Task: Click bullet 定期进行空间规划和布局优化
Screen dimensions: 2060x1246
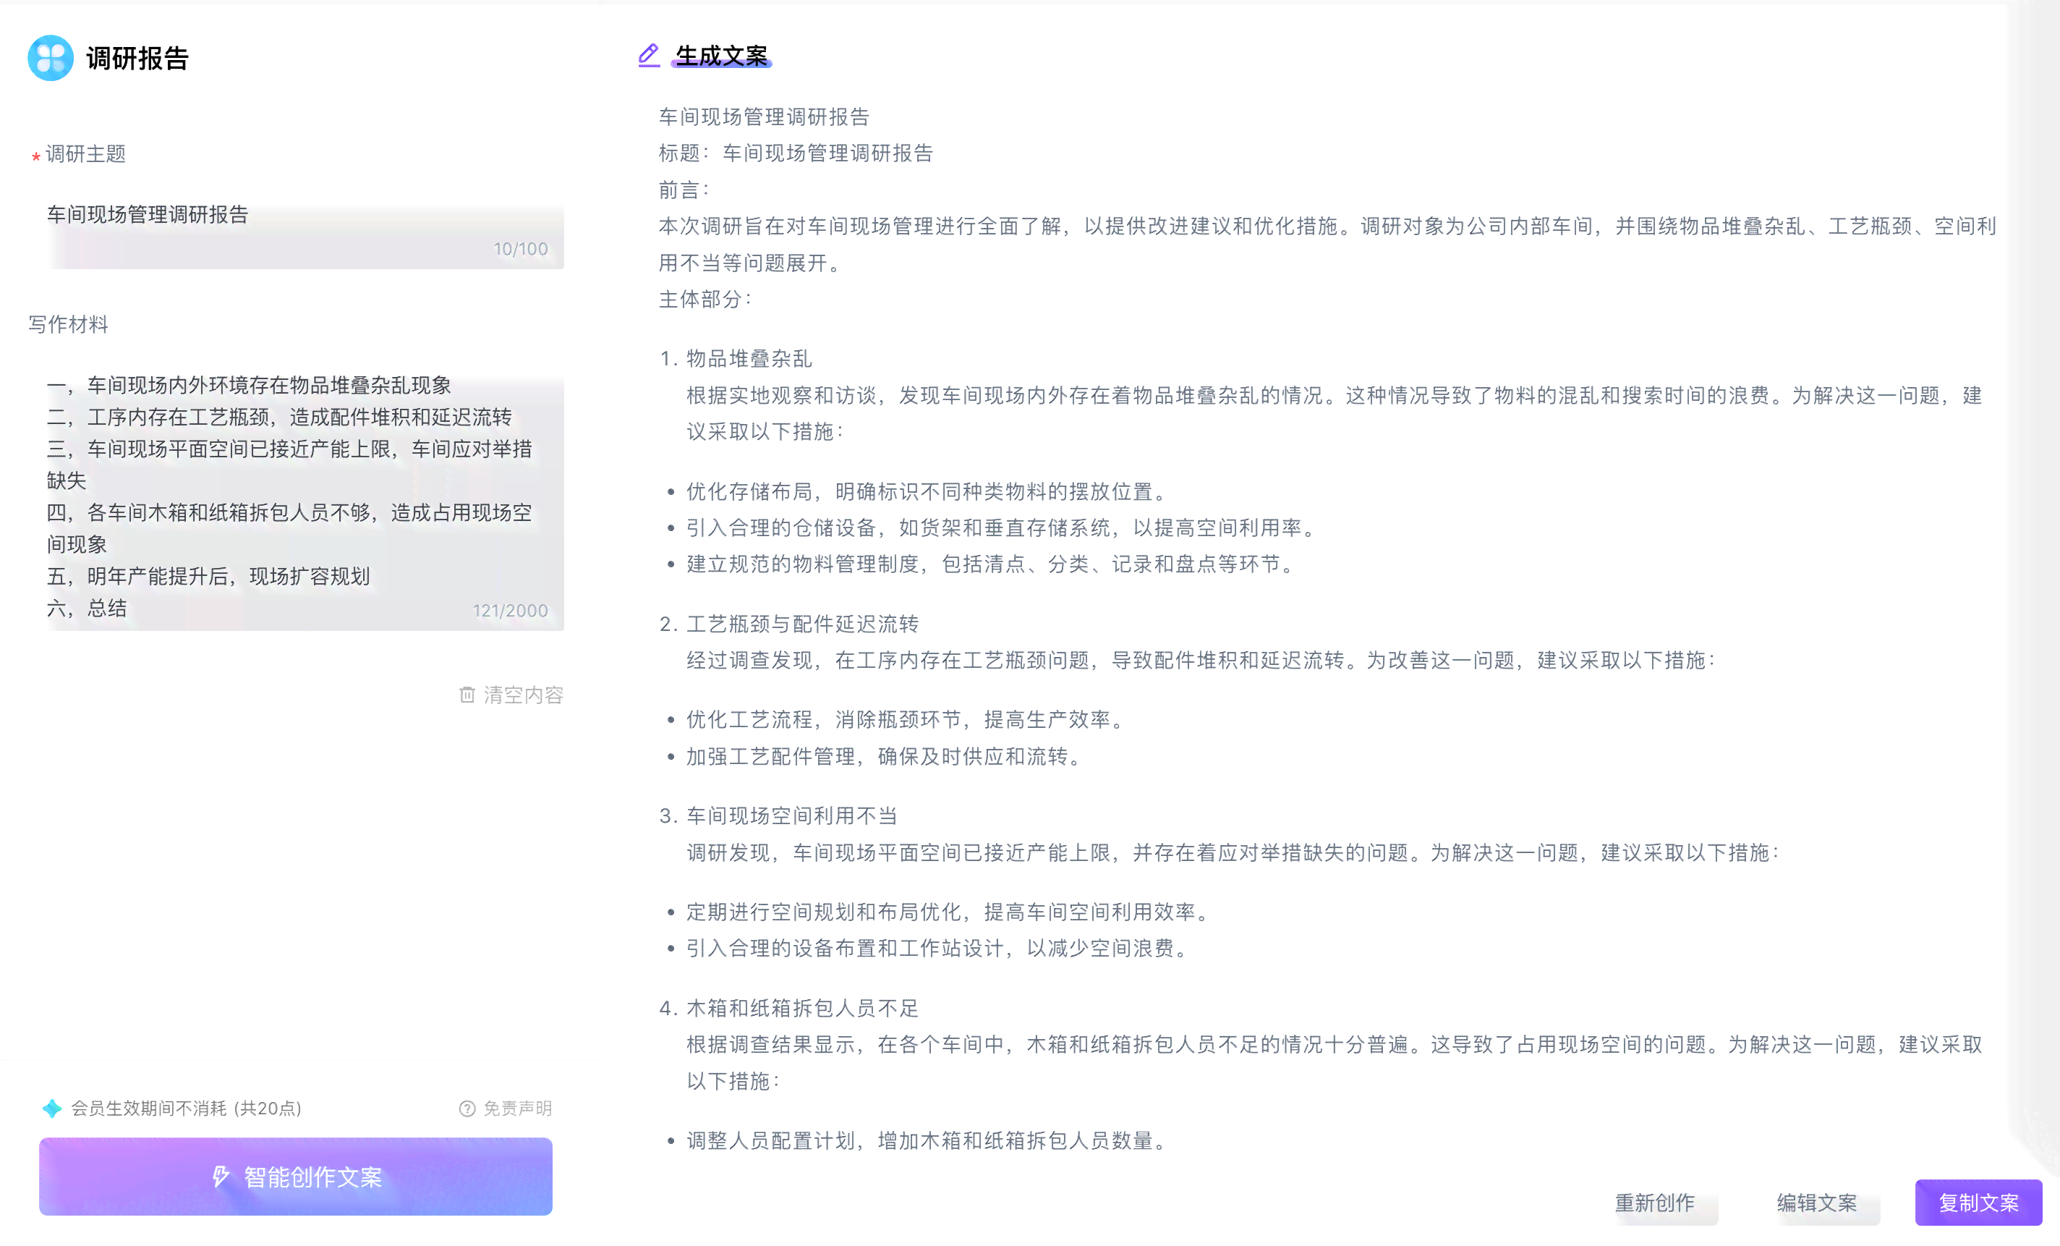Action: pyautogui.click(x=948, y=912)
